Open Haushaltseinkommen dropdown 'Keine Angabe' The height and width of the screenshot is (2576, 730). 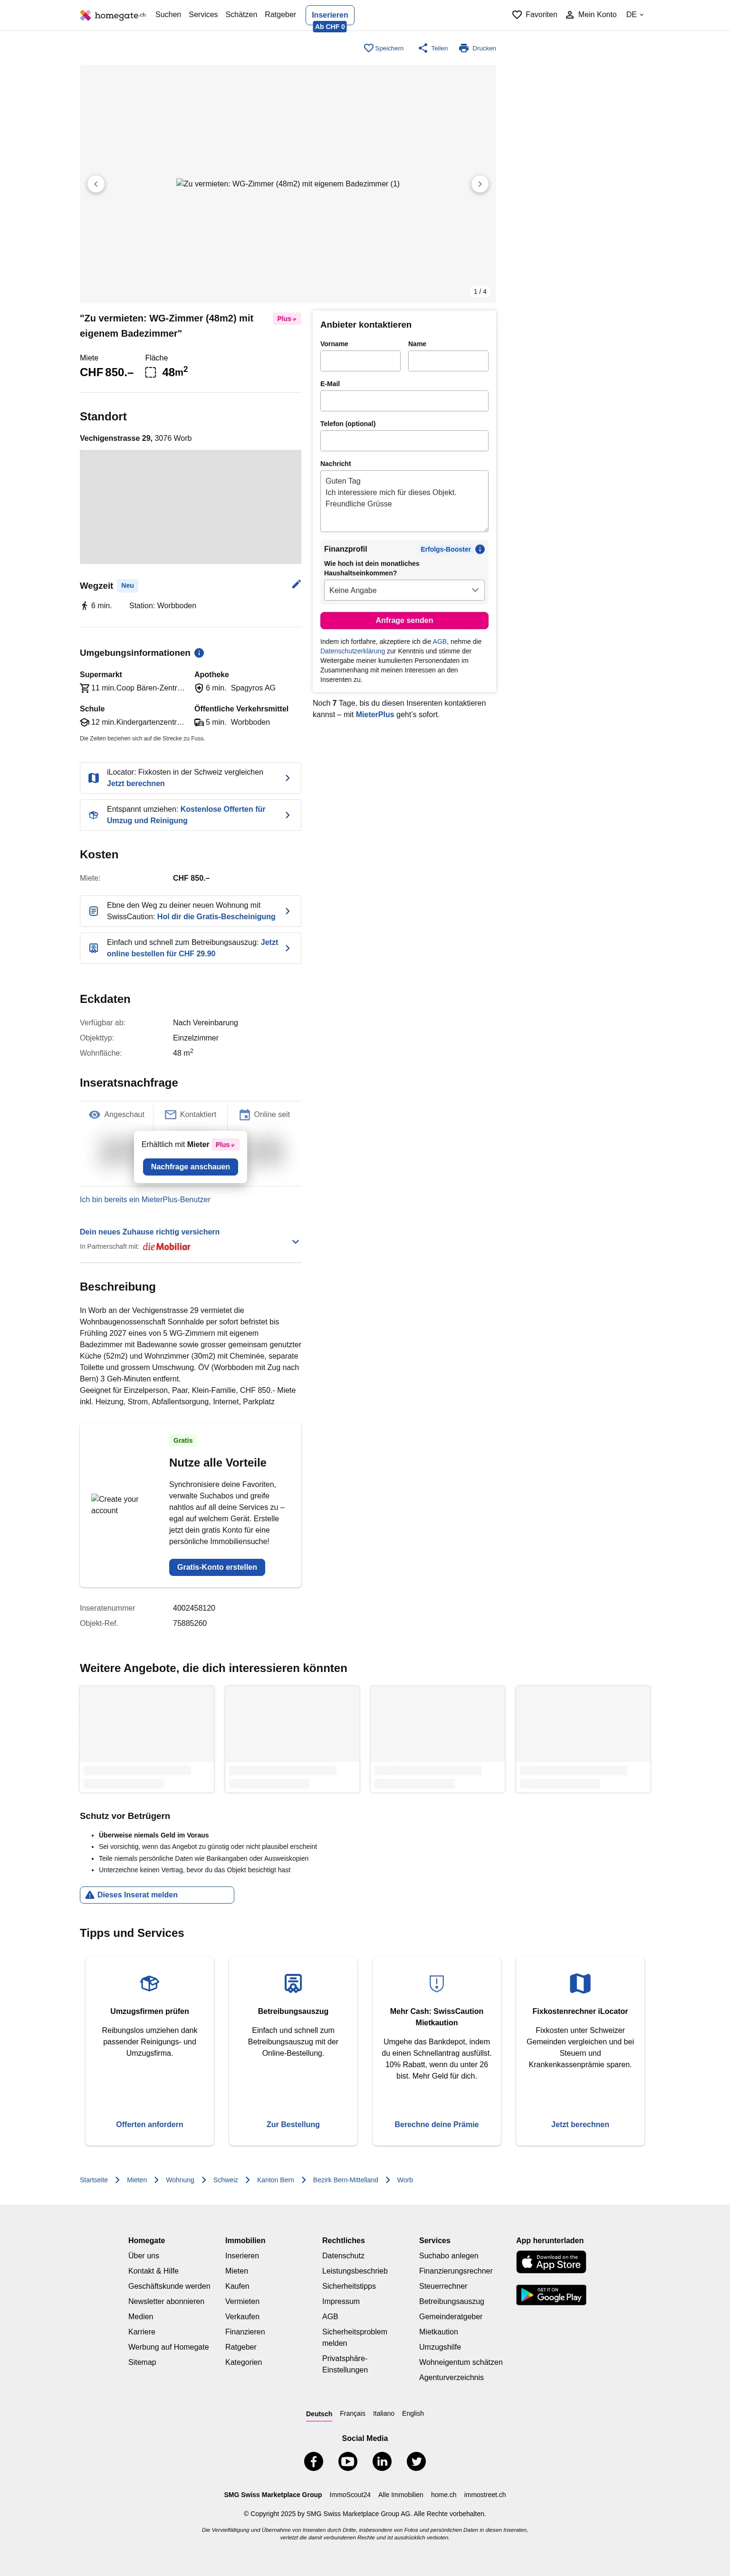click(x=404, y=590)
